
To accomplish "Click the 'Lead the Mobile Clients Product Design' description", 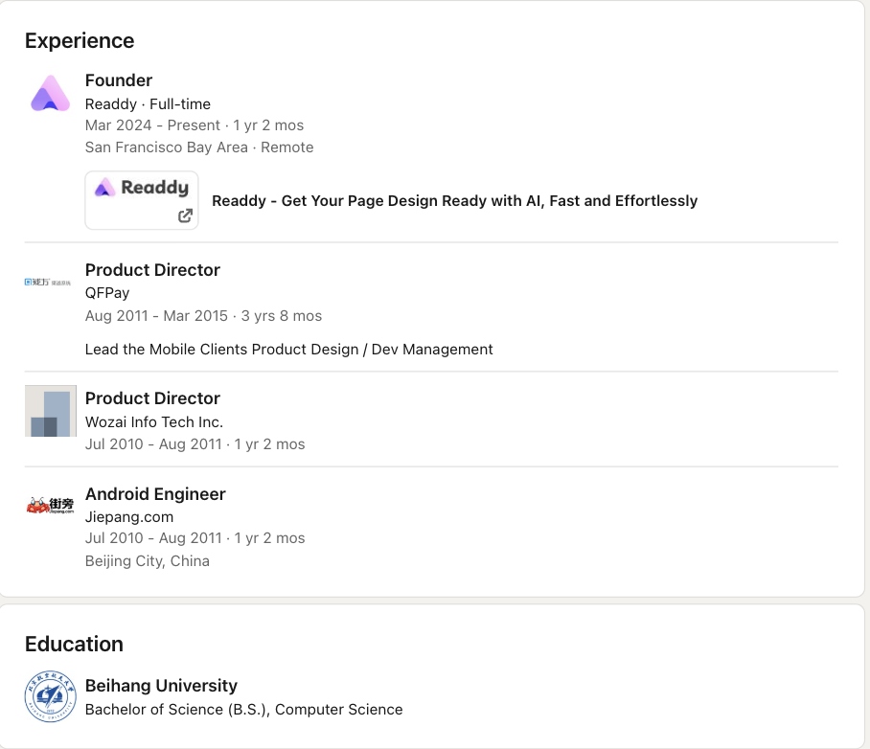I will 288,350.
